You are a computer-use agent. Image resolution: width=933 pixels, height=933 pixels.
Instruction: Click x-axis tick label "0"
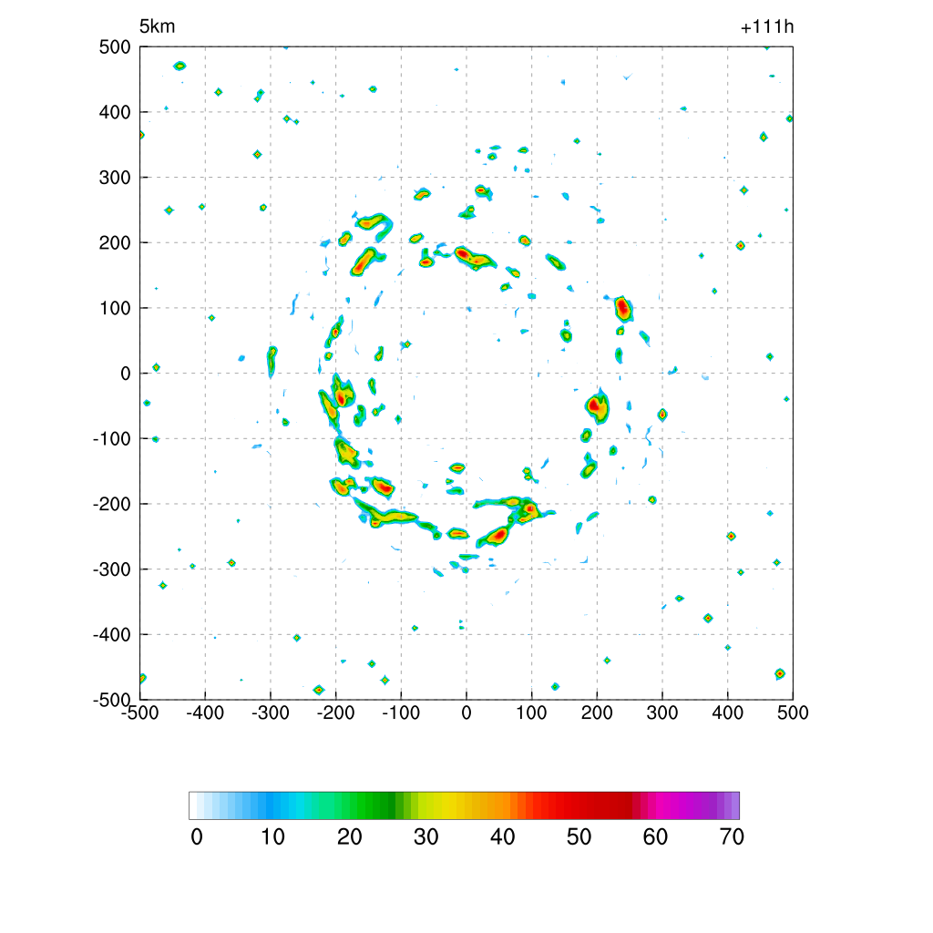pyautogui.click(x=466, y=713)
